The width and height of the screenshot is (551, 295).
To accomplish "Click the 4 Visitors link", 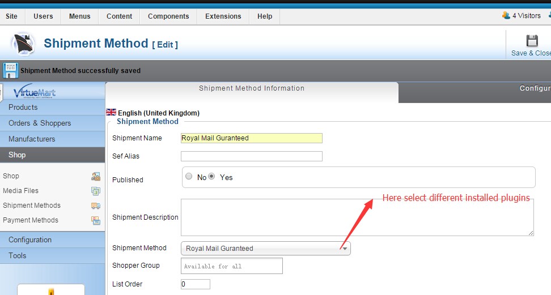I will (x=527, y=16).
